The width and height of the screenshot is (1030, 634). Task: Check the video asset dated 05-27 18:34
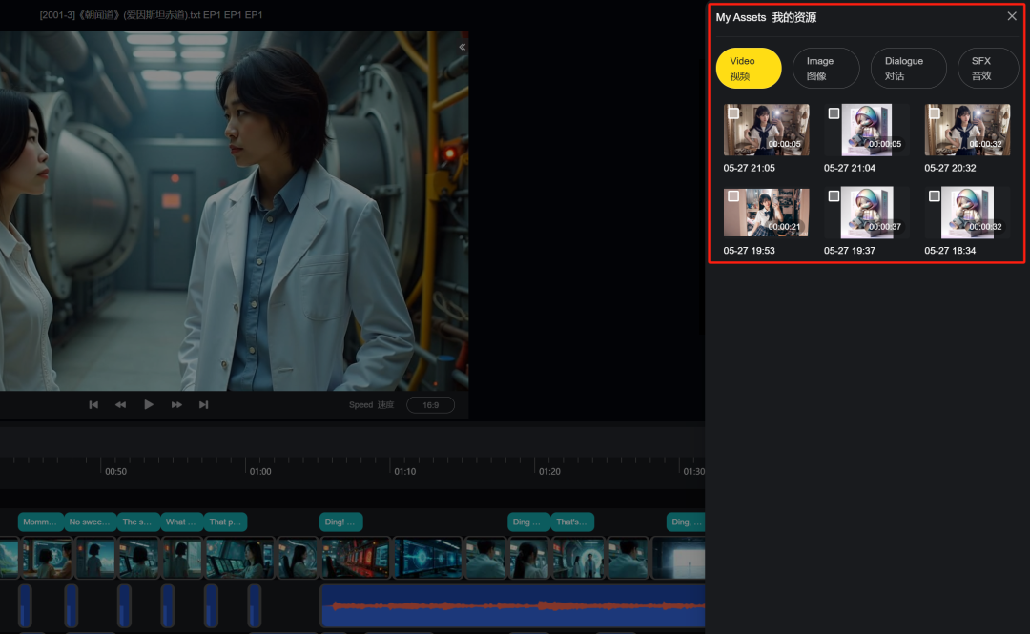[934, 196]
